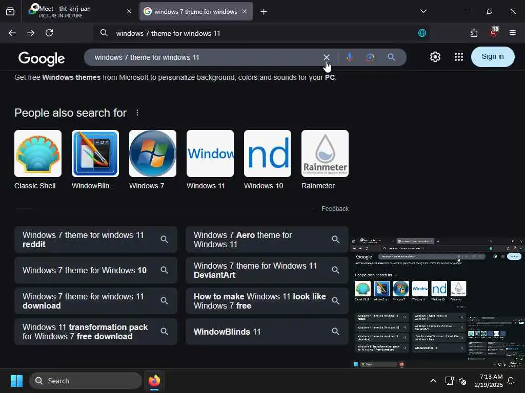The height and width of the screenshot is (393, 525).
Task: Click the Google logo
Action: pyautogui.click(x=42, y=58)
